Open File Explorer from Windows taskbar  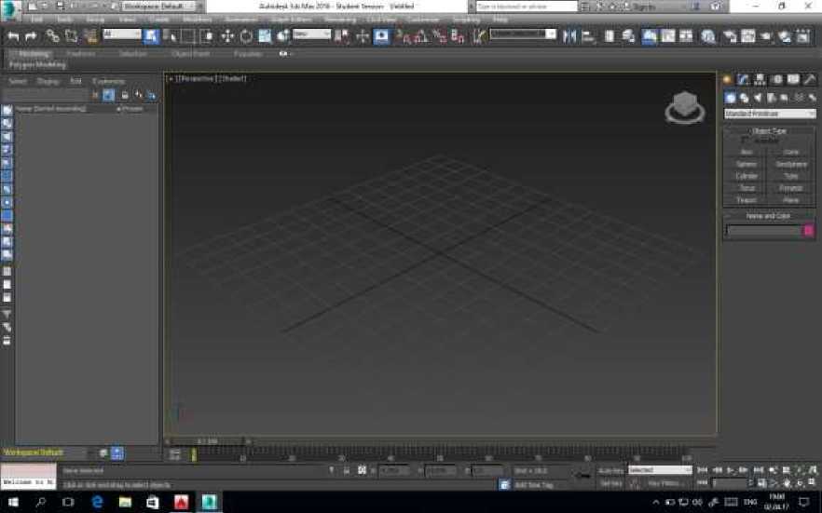point(125,502)
